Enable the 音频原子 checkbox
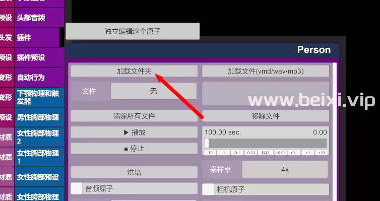Viewport: 380px width, 201px height. click(77, 188)
